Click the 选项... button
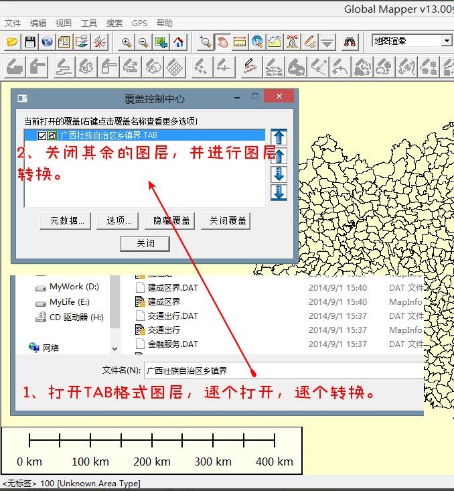This screenshot has width=454, height=491. coord(117,221)
